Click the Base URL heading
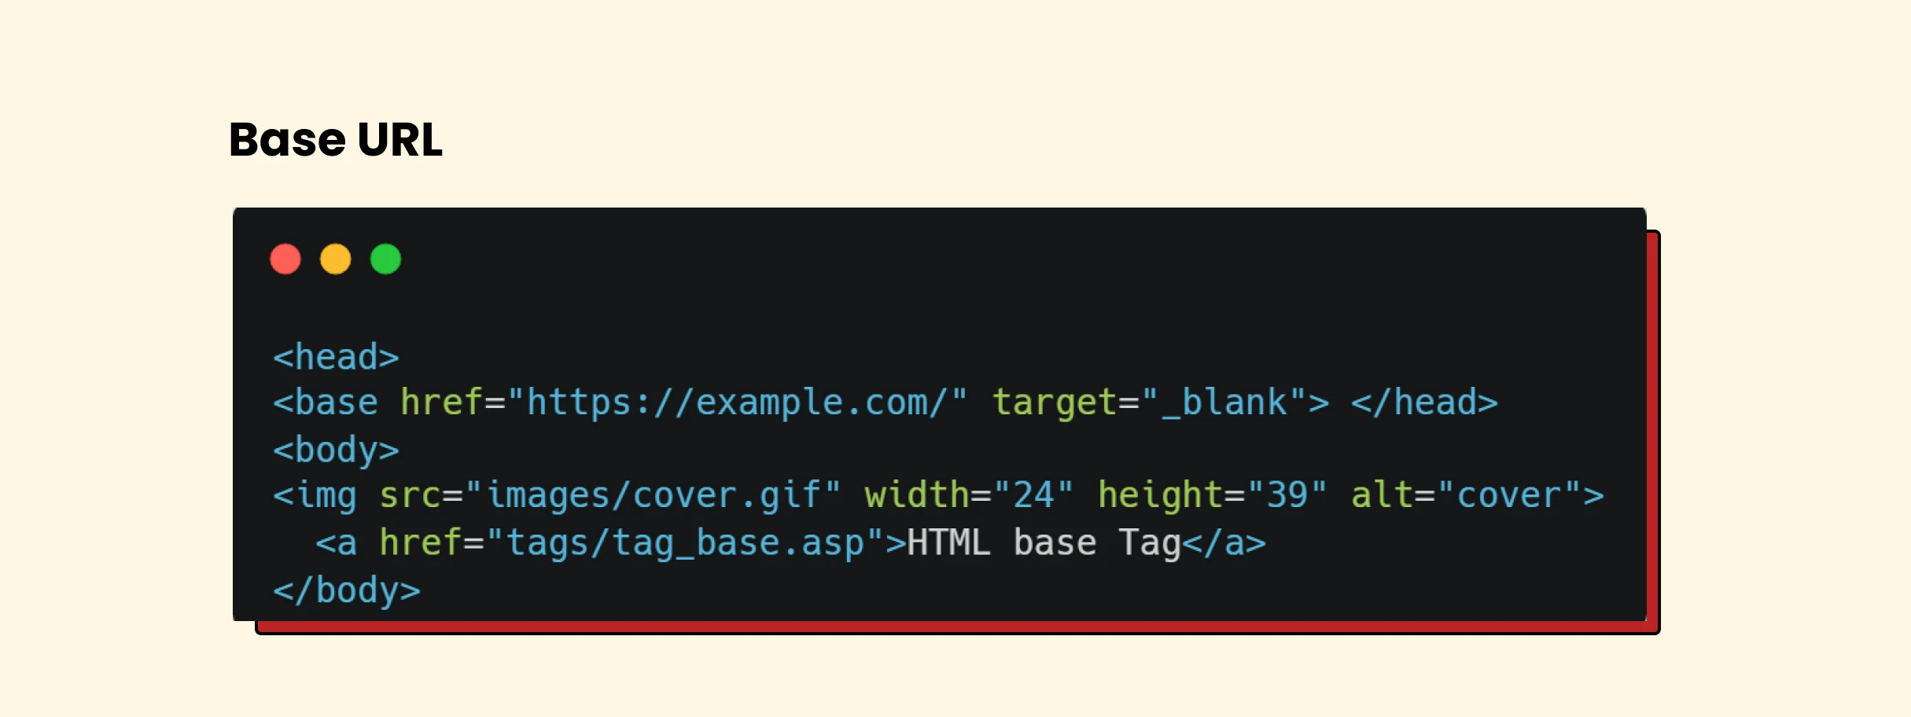Image resolution: width=1911 pixels, height=717 pixels. [x=336, y=140]
